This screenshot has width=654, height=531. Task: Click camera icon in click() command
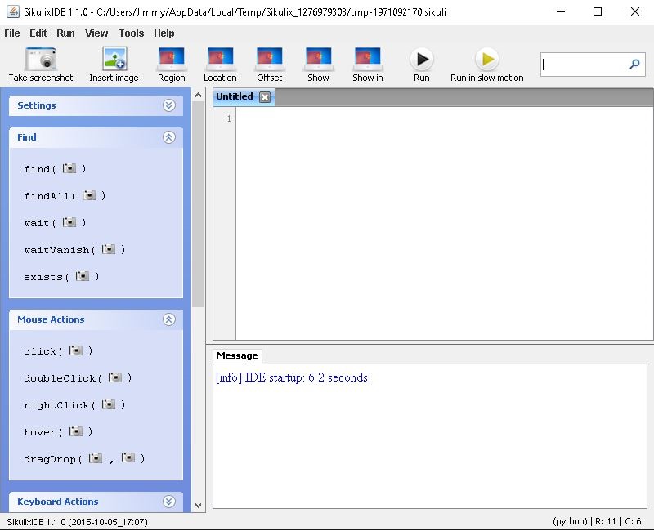76,350
